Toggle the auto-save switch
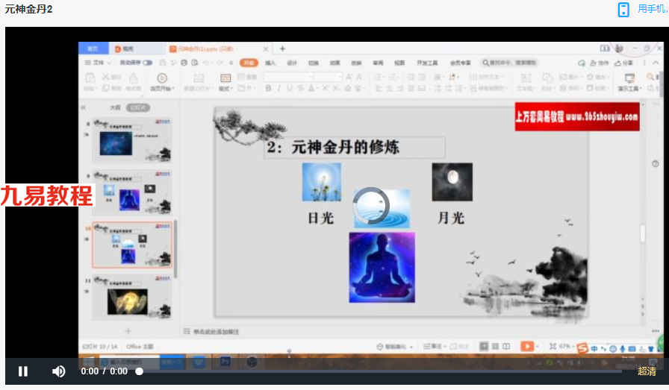Viewport: 669px width, 390px height. point(147,63)
